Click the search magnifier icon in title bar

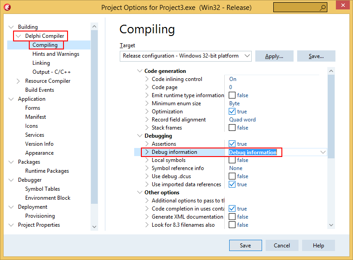pos(322,7)
